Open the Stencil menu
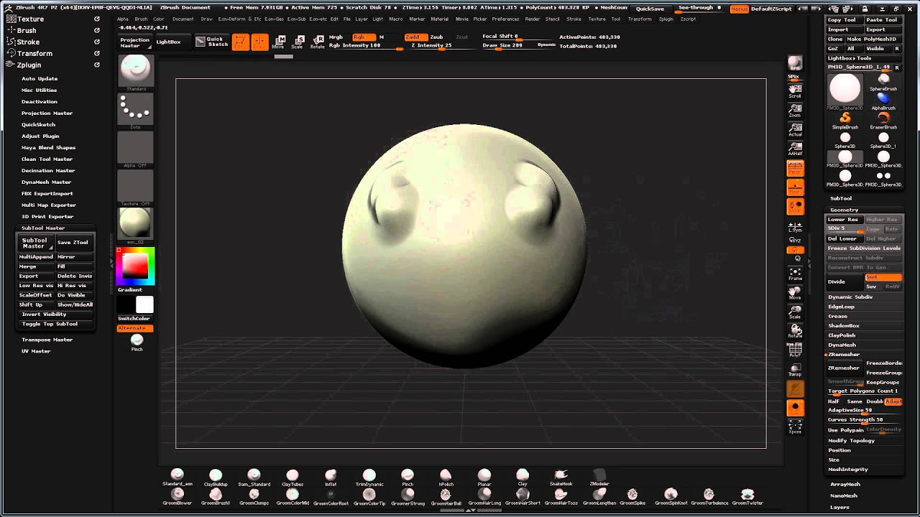 pyautogui.click(x=553, y=19)
